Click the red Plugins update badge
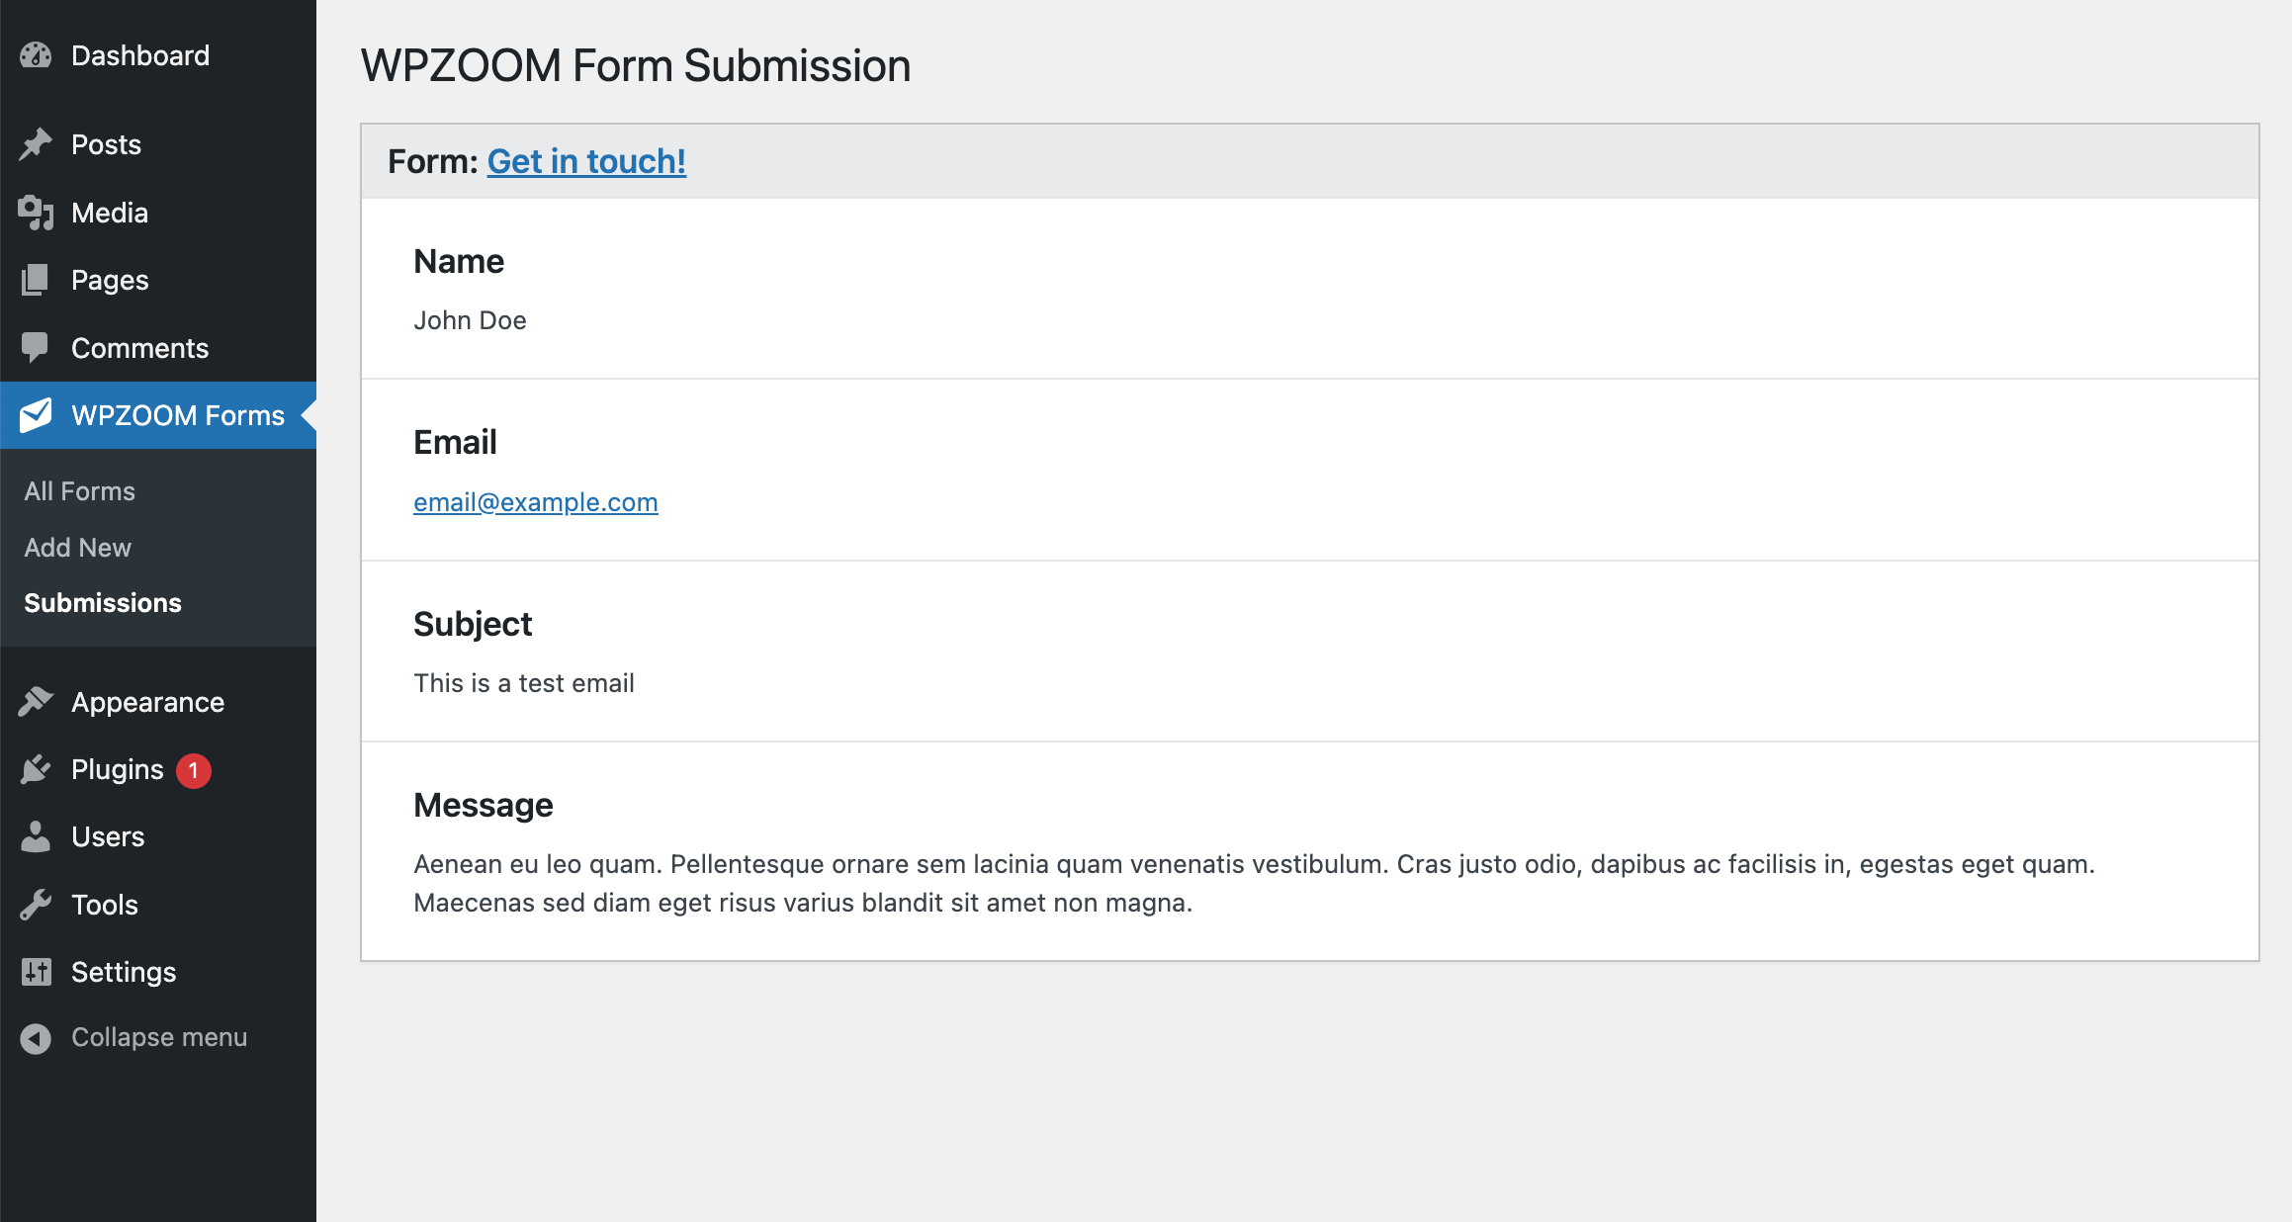2292x1222 pixels. click(194, 770)
